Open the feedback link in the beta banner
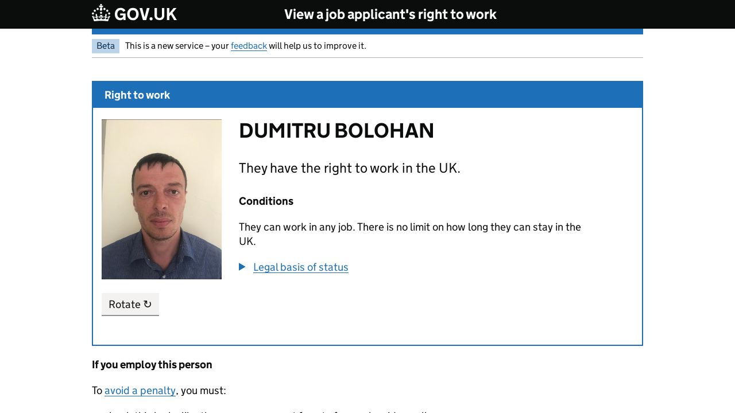The width and height of the screenshot is (735, 413). (x=249, y=46)
